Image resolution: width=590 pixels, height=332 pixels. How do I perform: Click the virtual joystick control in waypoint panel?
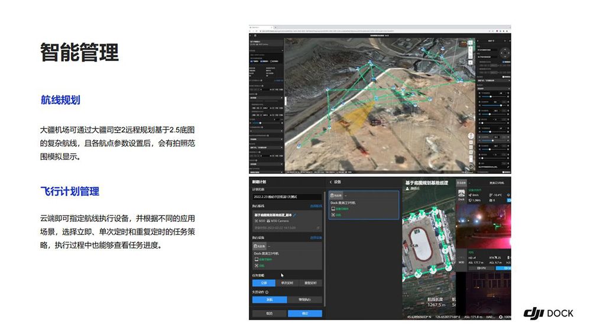tap(504, 52)
